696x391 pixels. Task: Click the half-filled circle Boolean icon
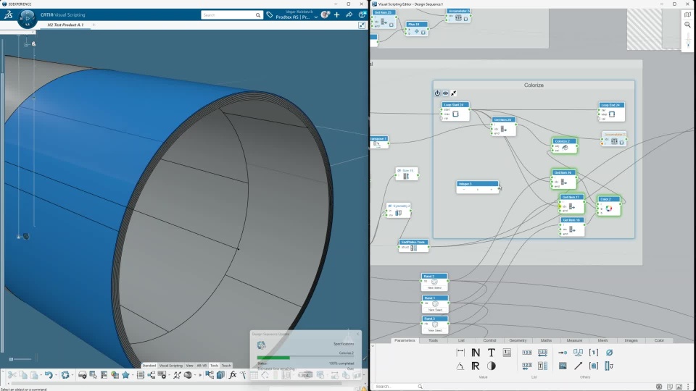491,366
